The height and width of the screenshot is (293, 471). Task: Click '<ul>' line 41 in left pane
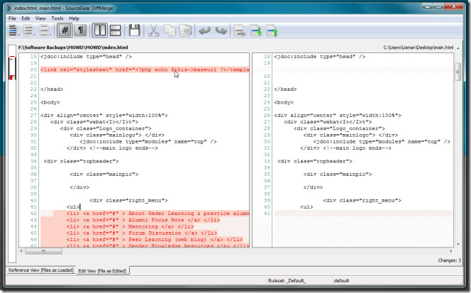tap(73, 207)
